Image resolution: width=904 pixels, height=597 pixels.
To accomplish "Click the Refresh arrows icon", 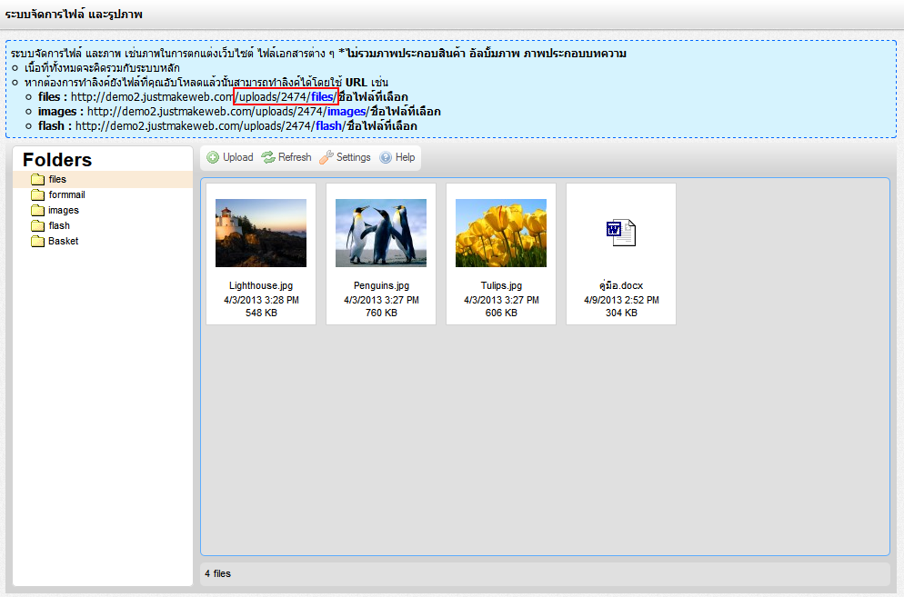I will tap(268, 157).
